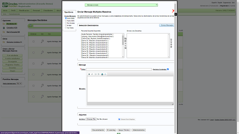Select the 'Via Todos' radio option
The width and height of the screenshot is (239, 134).
pyautogui.click(x=66, y=28)
